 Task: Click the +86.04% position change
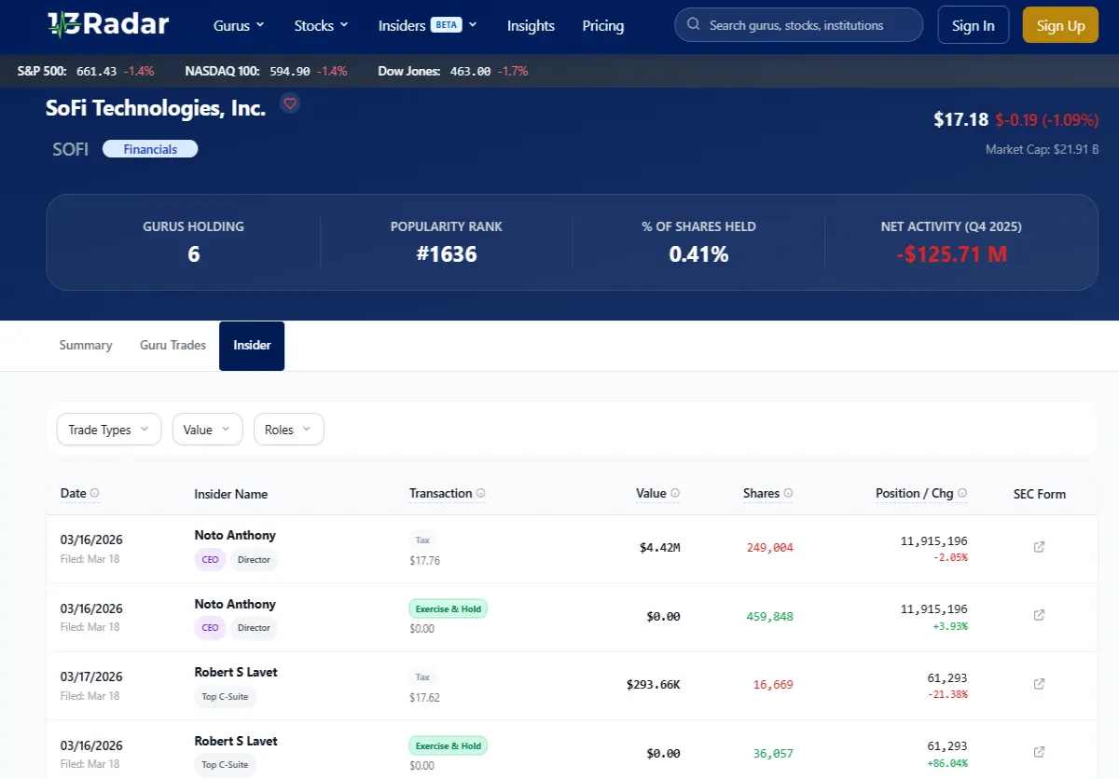[x=948, y=763]
